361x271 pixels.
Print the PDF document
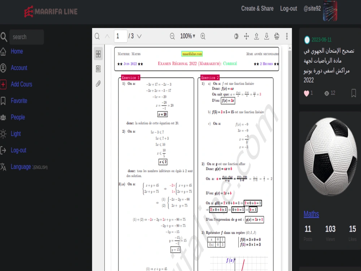(277, 36)
